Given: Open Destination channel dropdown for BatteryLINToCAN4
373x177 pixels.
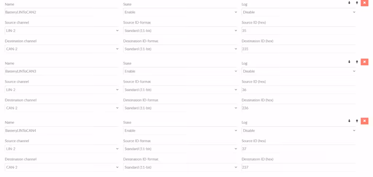Looking at the screenshot, I should coord(62,167).
